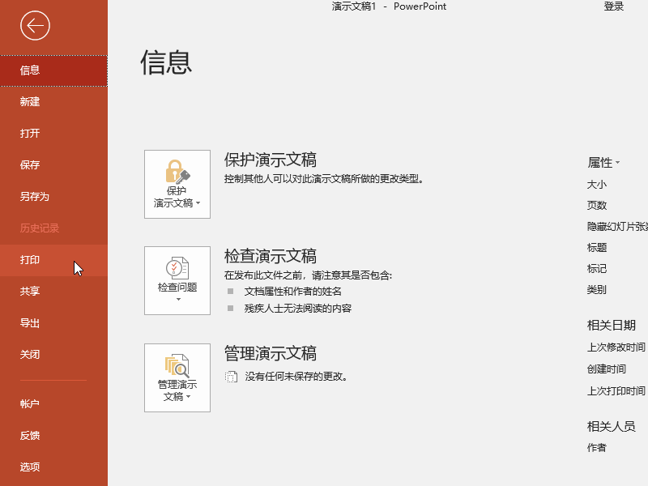Click the 检查演示文稿 heading text
This screenshot has height=486, width=648.
(271, 256)
